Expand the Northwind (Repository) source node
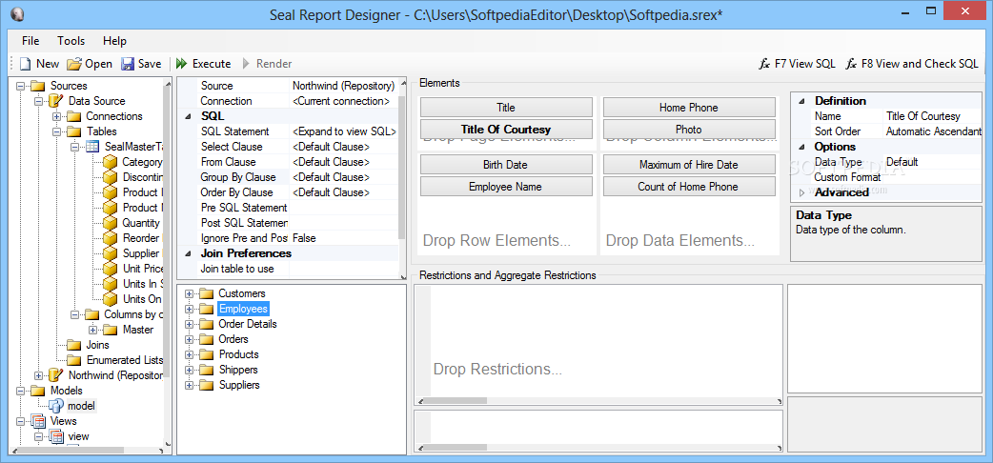 click(x=39, y=375)
